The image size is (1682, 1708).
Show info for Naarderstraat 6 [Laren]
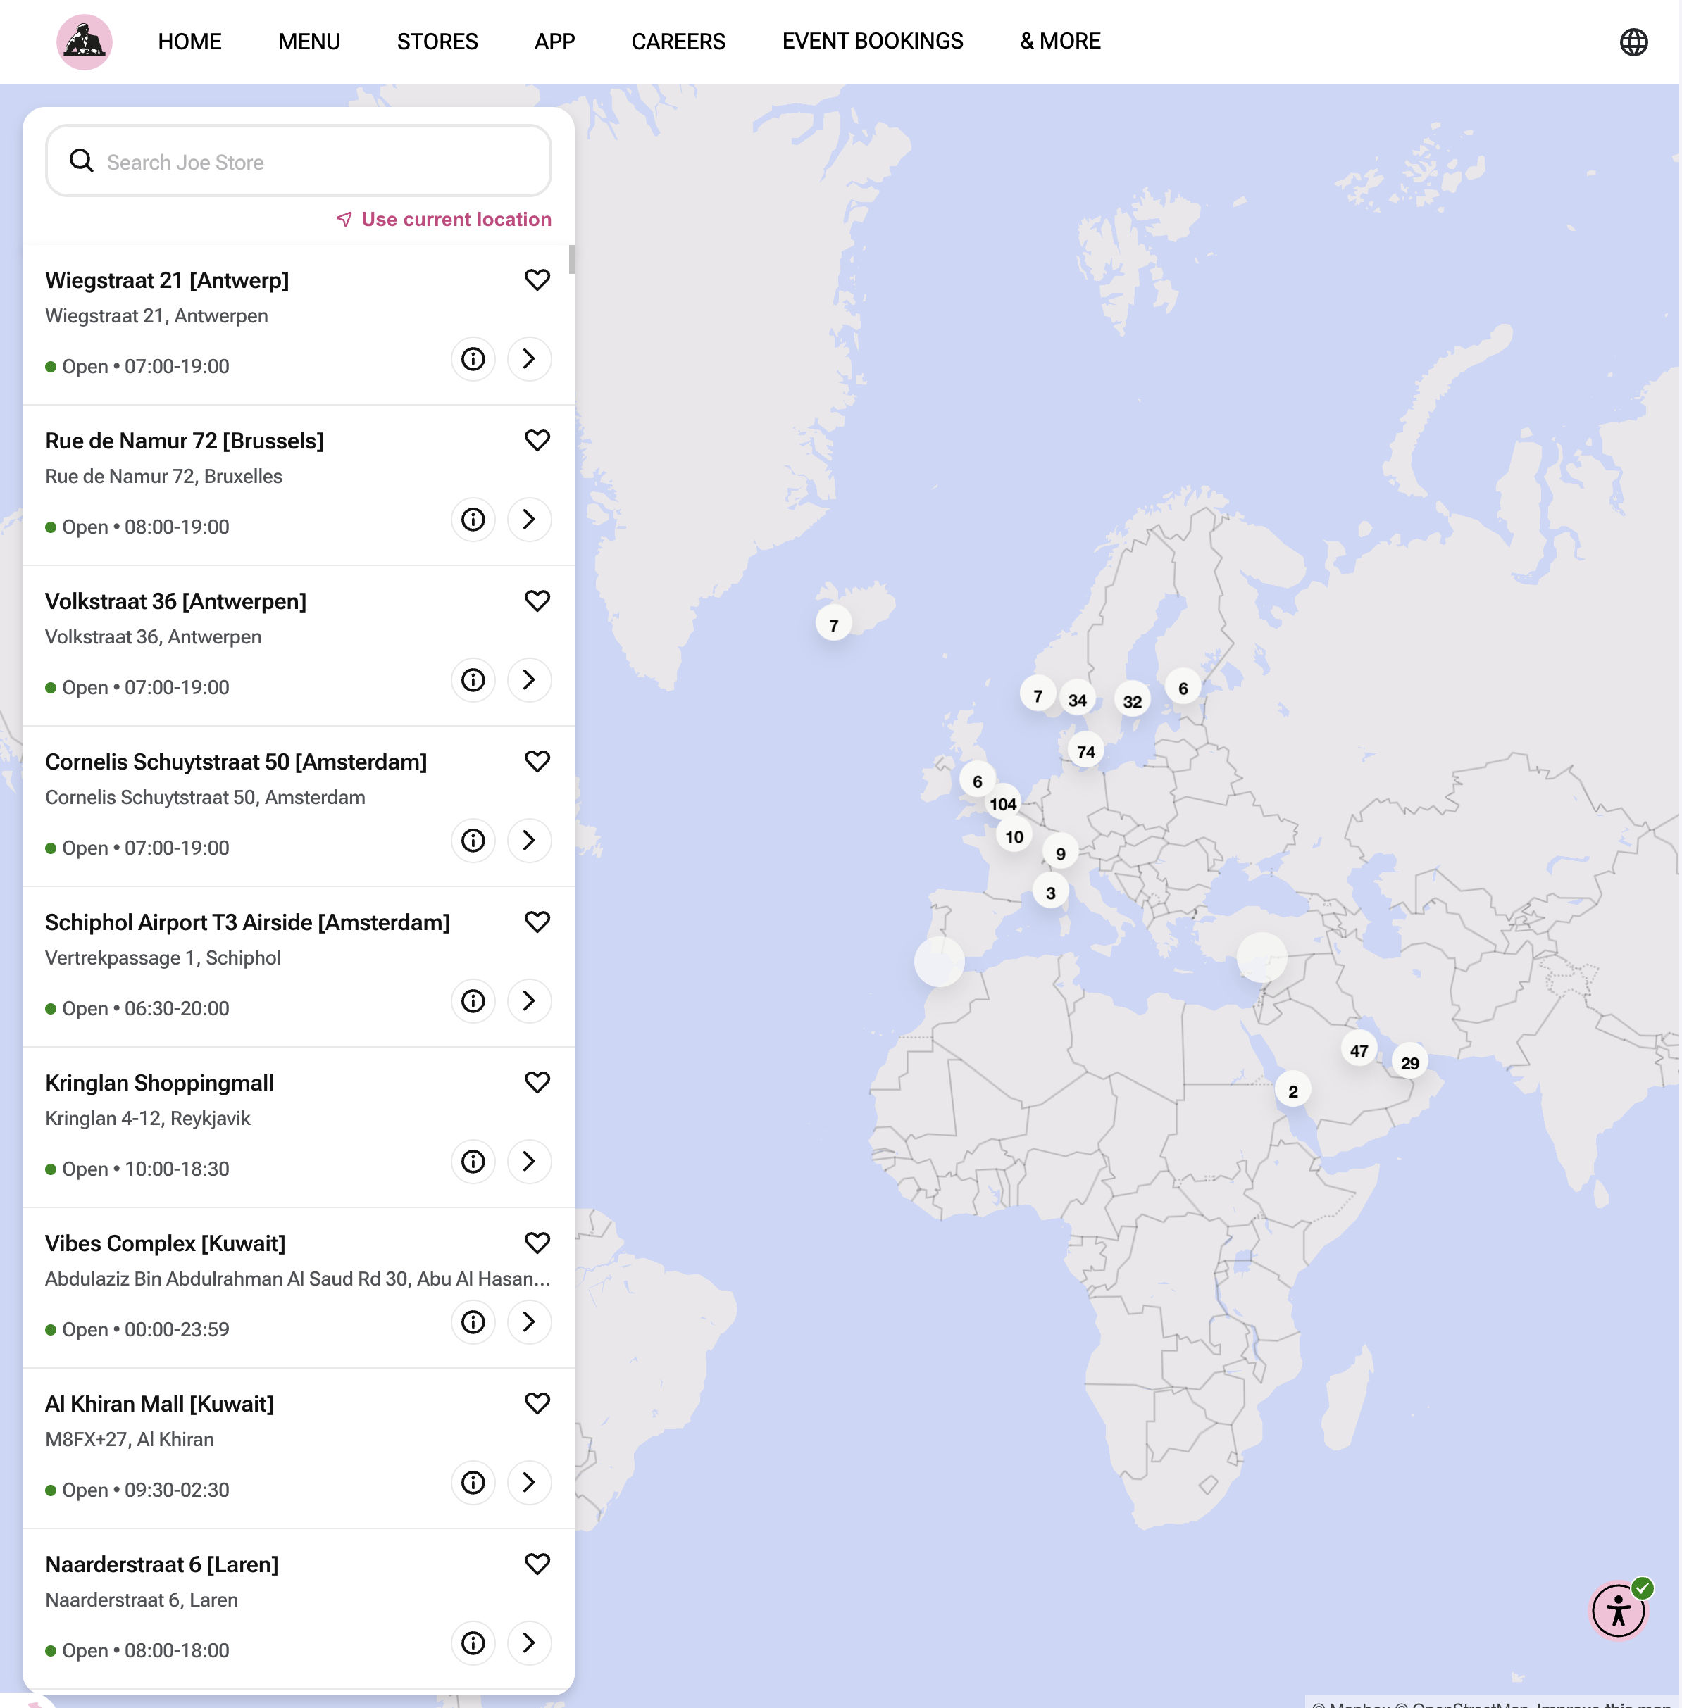pyautogui.click(x=473, y=1643)
